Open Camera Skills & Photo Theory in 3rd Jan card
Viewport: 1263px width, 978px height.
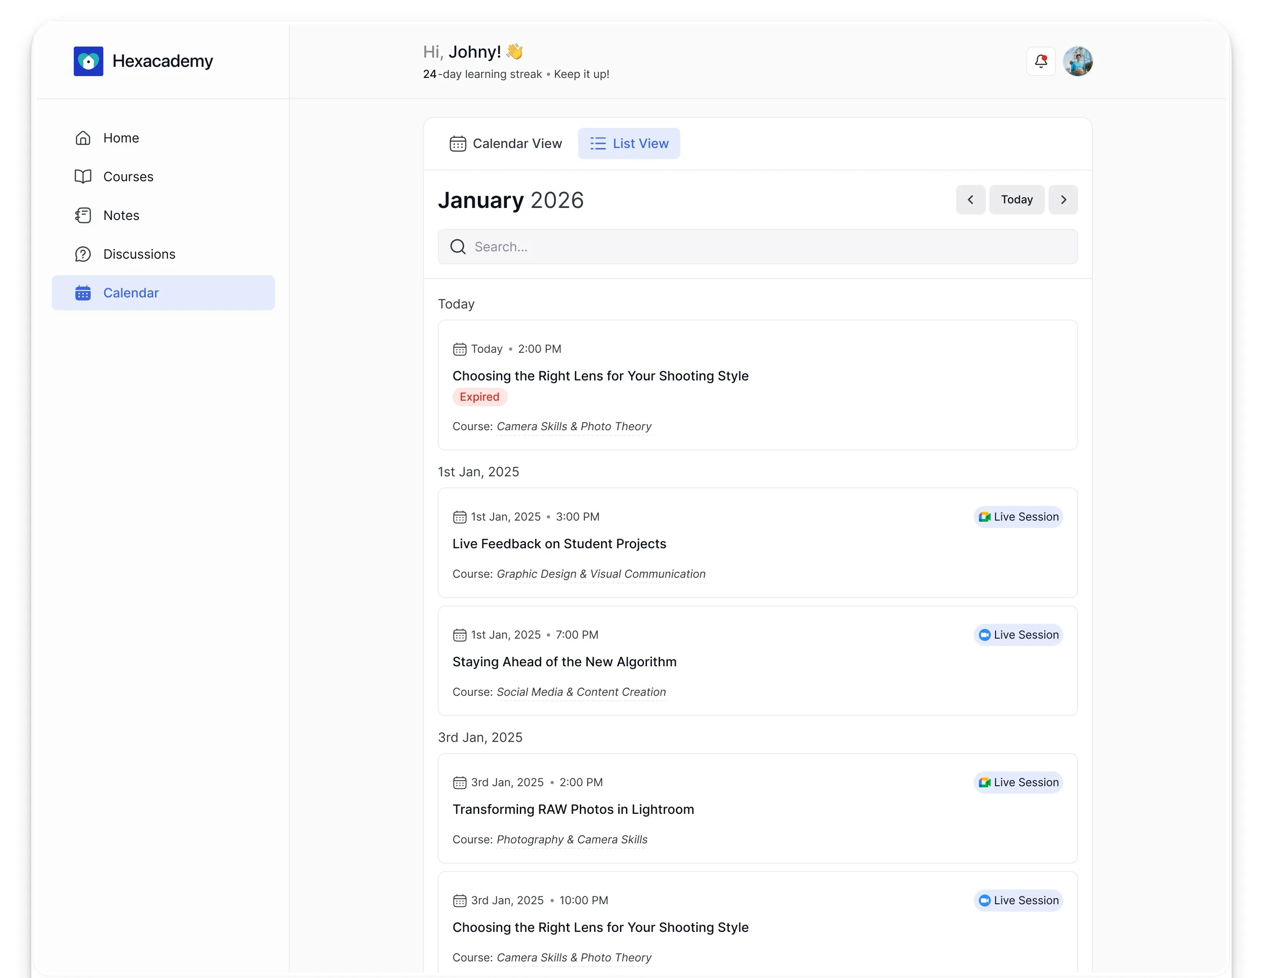coord(574,957)
